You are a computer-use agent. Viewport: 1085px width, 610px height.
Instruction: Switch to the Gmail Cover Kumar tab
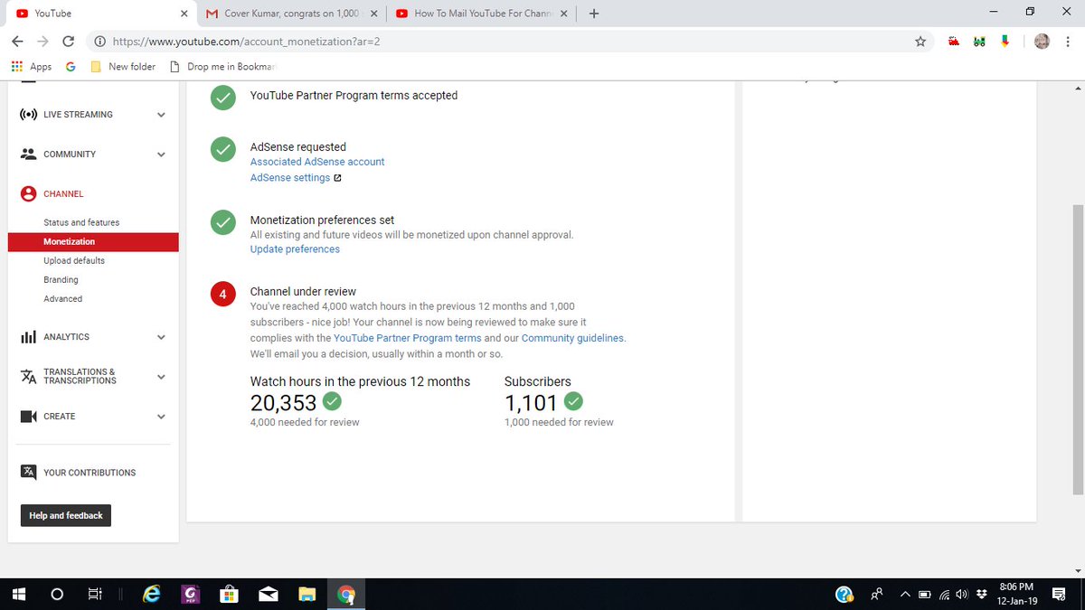290,14
